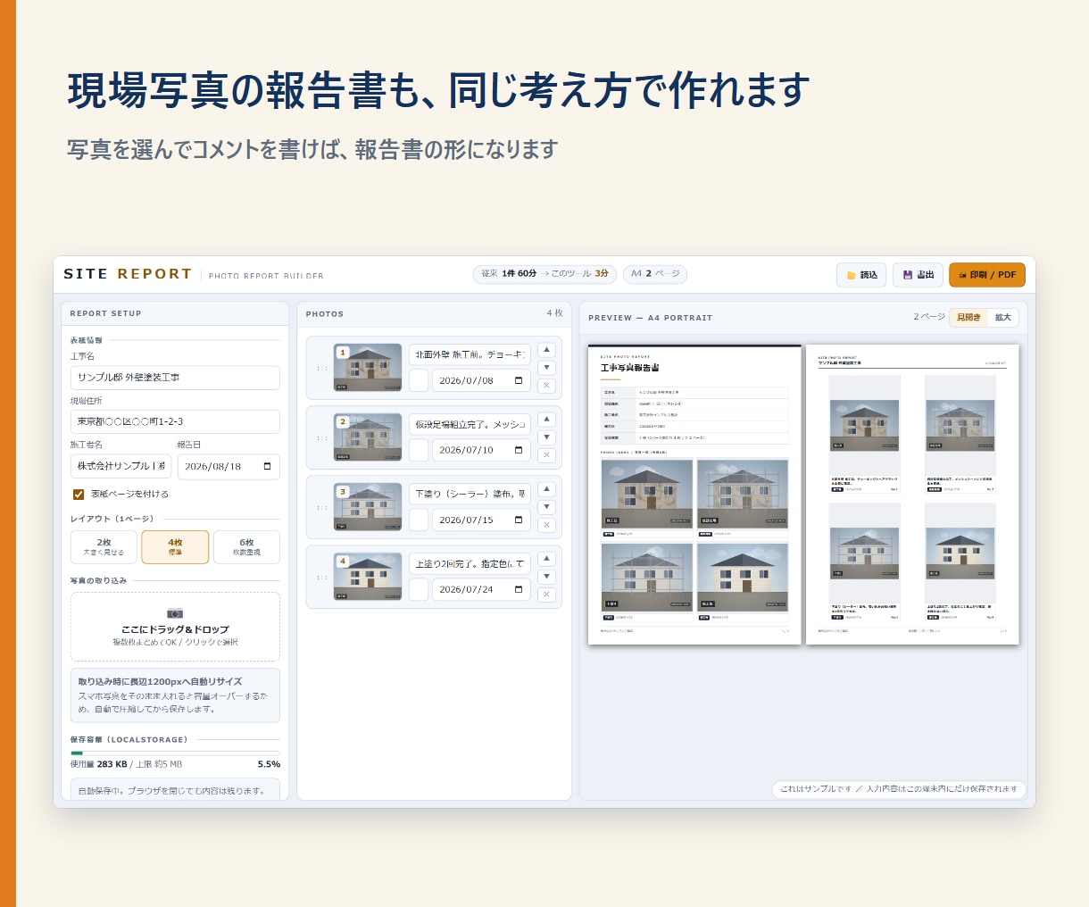Switch preview to 見開き view
The width and height of the screenshot is (1089, 907).
tap(968, 317)
